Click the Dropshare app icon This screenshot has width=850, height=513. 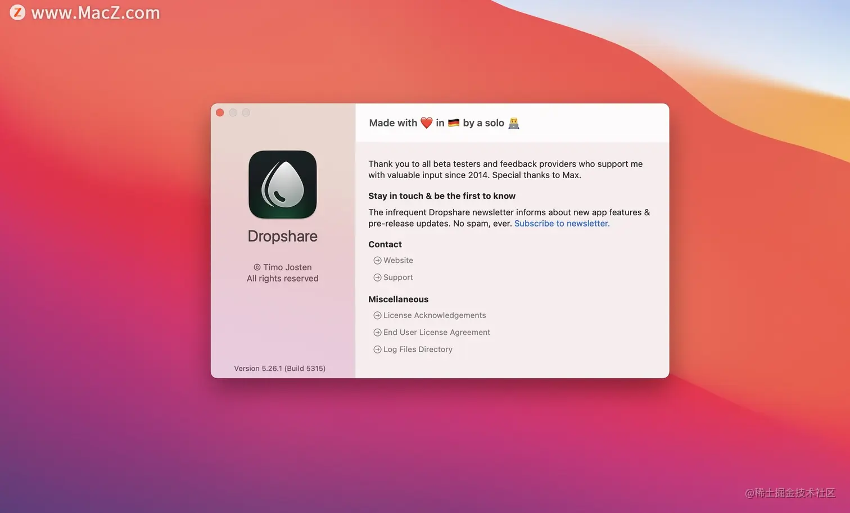pyautogui.click(x=283, y=184)
